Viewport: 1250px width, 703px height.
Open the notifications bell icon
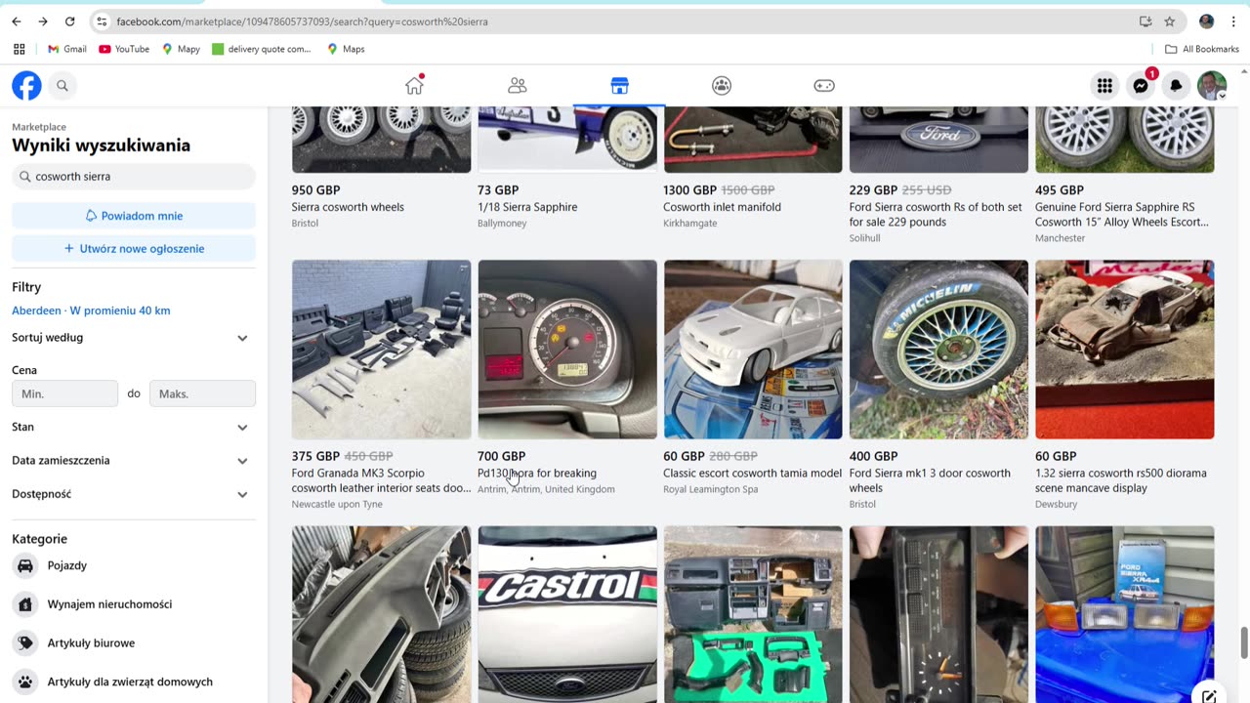pyautogui.click(x=1176, y=86)
